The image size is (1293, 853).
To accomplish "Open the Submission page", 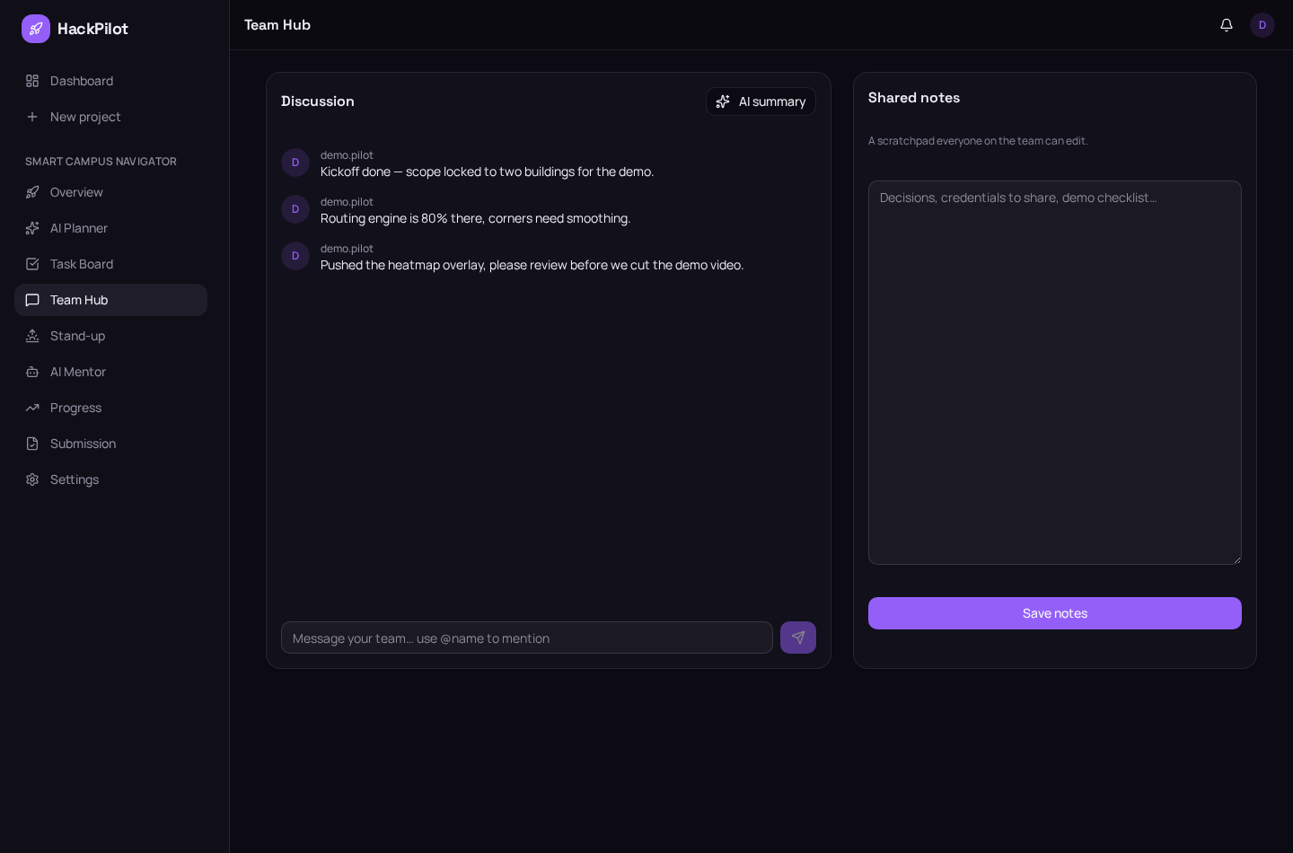I will pyautogui.click(x=110, y=444).
